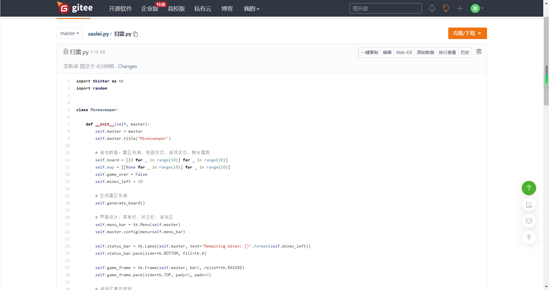The image size is (549, 290).
Task: Click the 一键复制 button
Action: coord(369,53)
